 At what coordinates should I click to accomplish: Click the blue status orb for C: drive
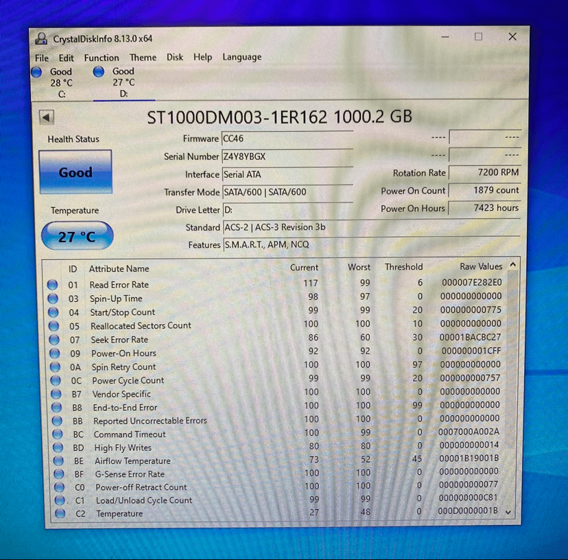coord(36,72)
